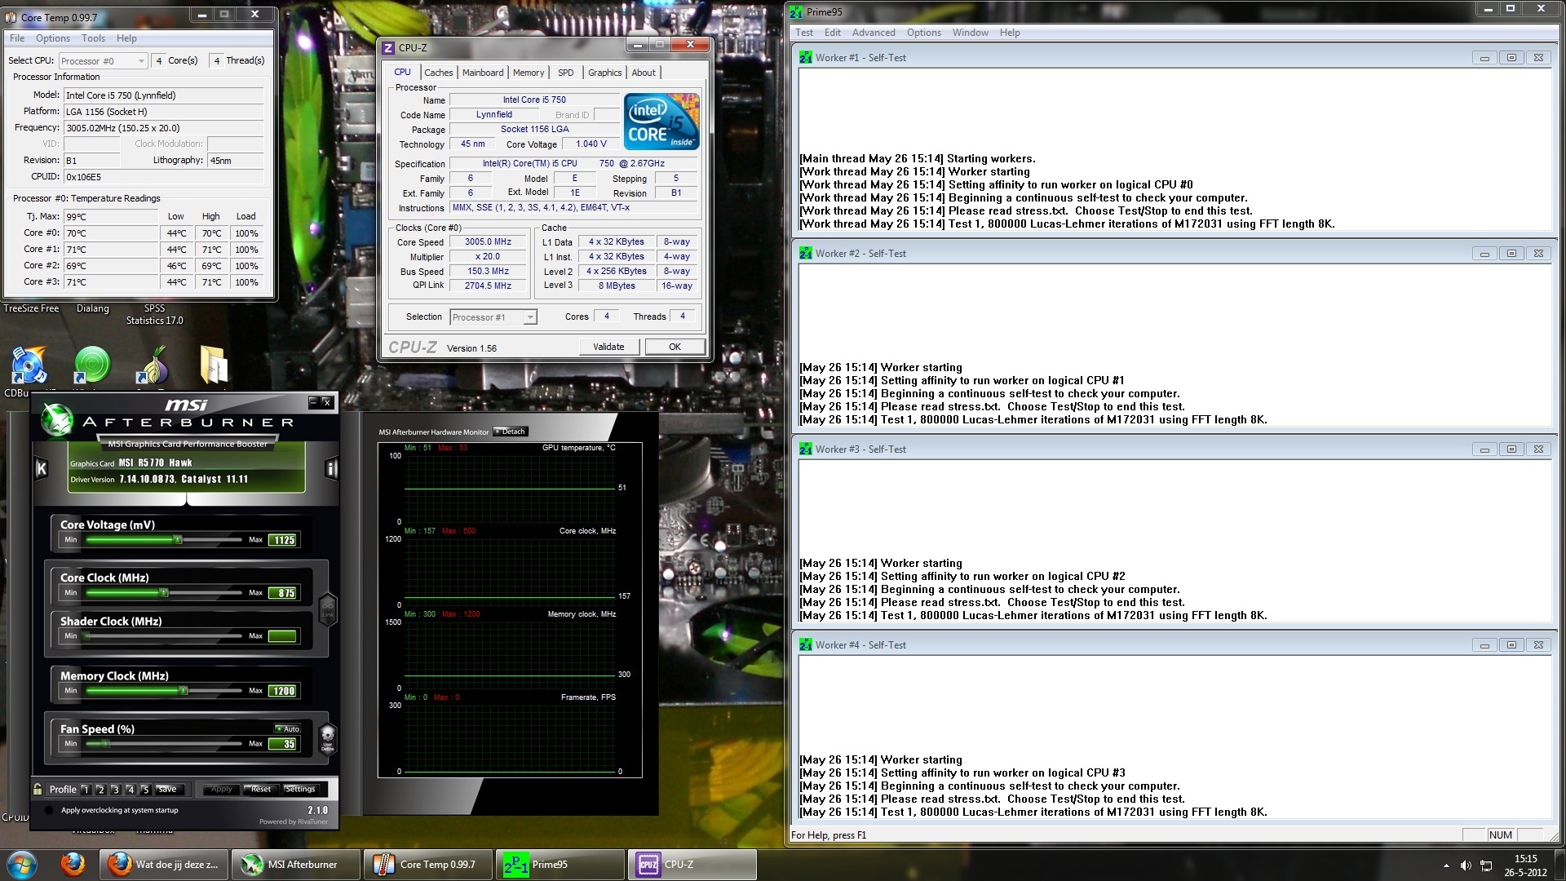Show hidden system tray icons arrow
This screenshot has height=881, width=1566.
point(1446,866)
